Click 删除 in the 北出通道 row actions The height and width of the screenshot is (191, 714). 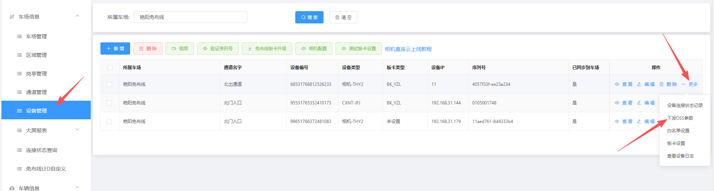click(x=668, y=84)
